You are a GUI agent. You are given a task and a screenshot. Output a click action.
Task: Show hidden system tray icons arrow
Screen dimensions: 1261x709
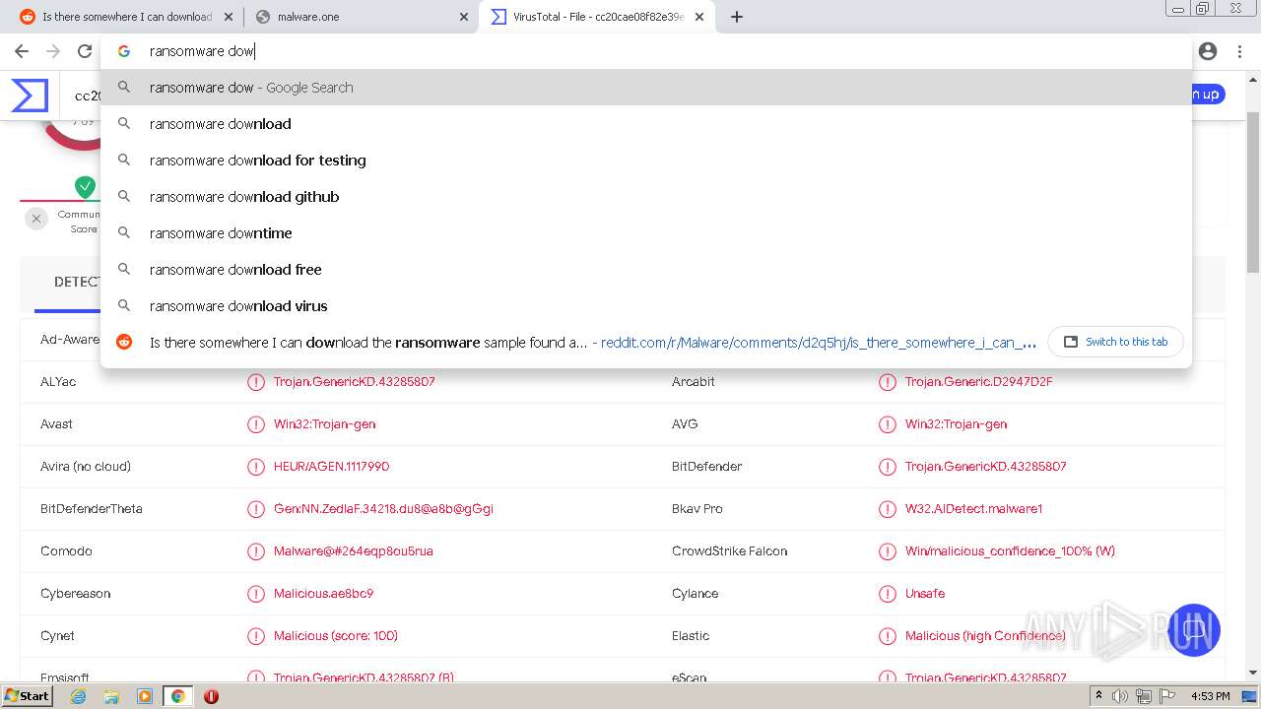(1099, 696)
